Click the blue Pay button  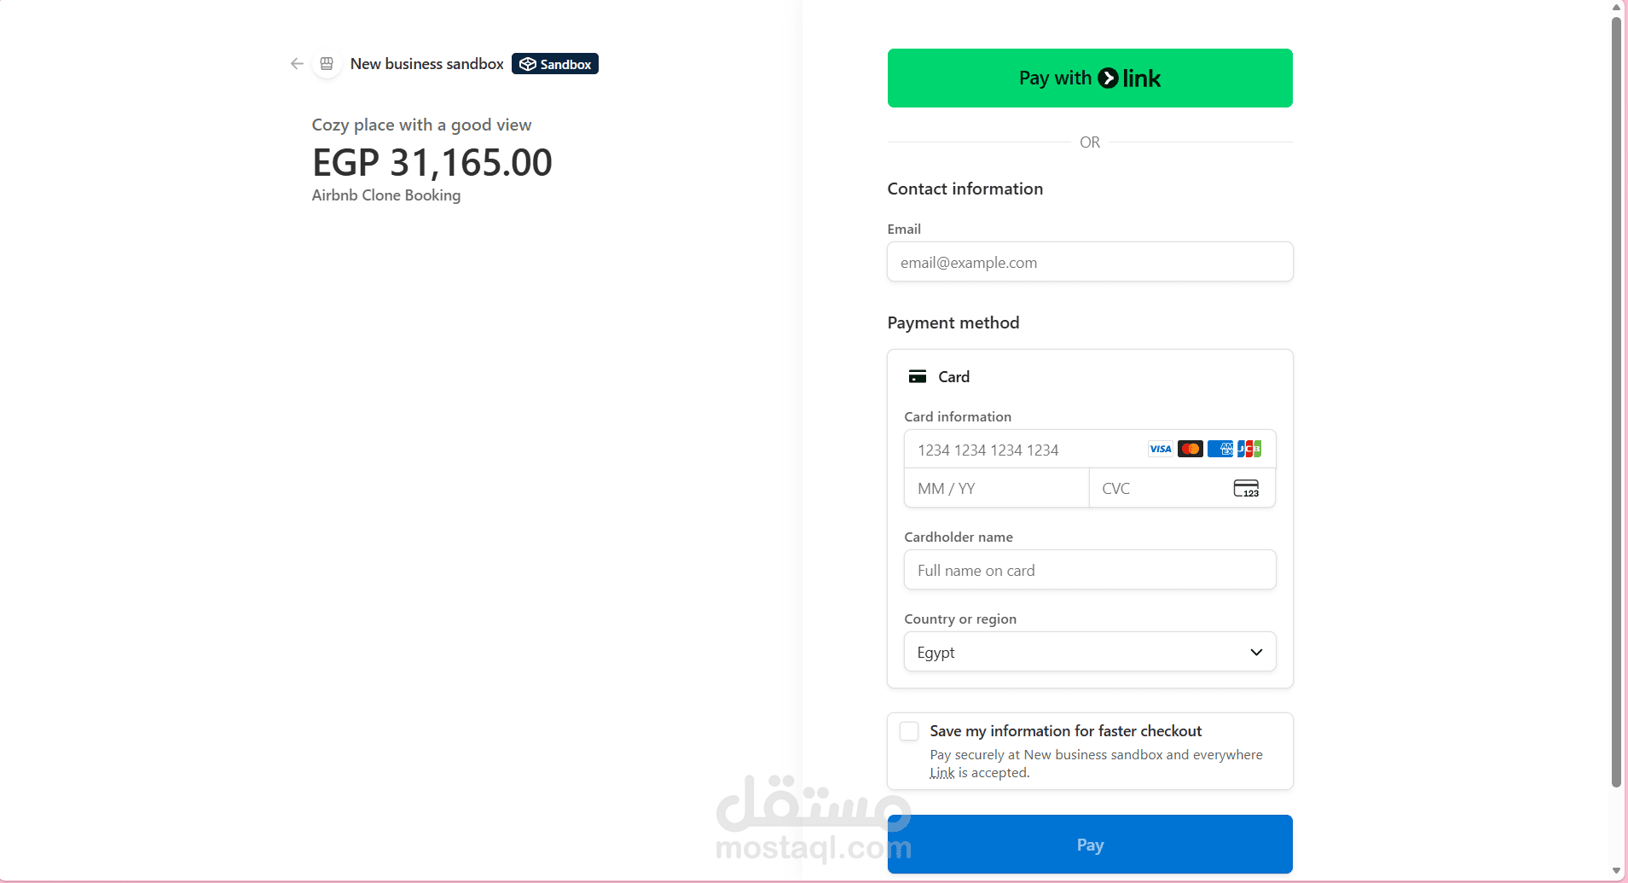point(1090,845)
